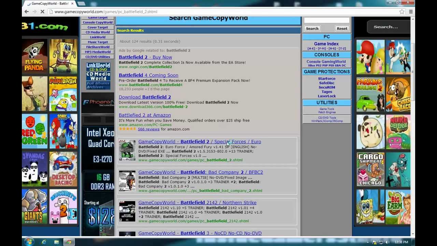Click the 12:38 PM clock
This screenshot has width=437, height=246.
pos(401,242)
